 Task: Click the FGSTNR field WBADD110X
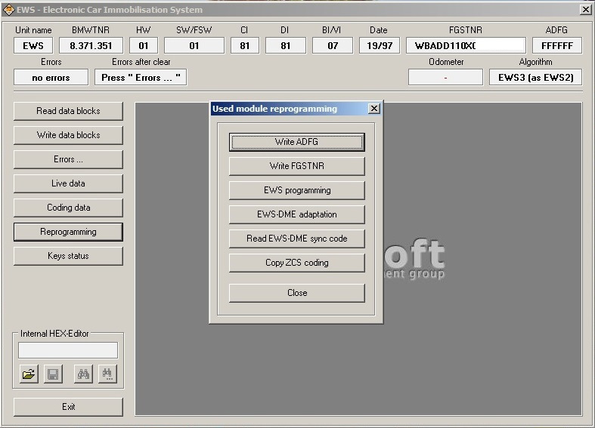(x=466, y=46)
